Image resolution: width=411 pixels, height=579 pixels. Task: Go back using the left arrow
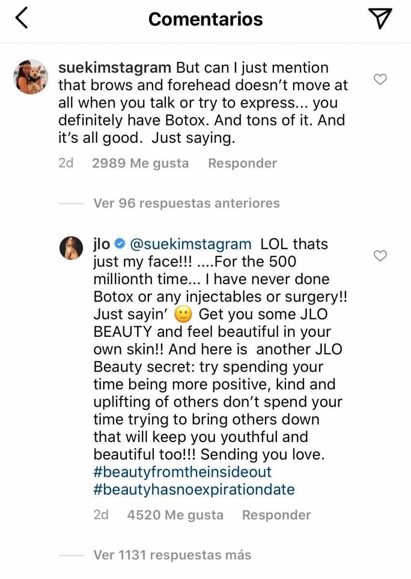(22, 18)
